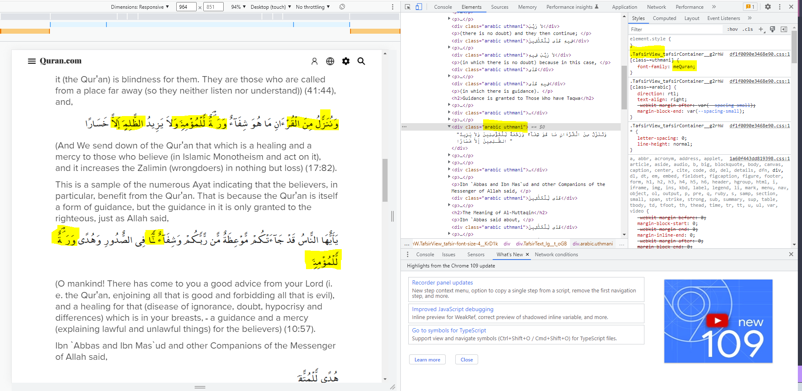Activate the inspect element picker tool
This screenshot has height=391, width=802.
click(408, 7)
